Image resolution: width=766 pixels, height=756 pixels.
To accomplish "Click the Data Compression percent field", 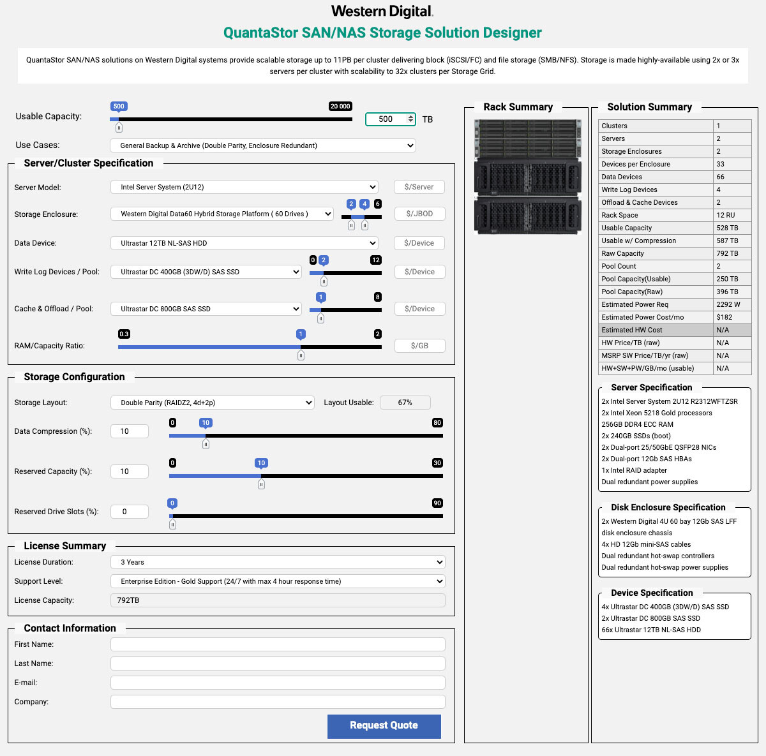I will click(x=130, y=431).
